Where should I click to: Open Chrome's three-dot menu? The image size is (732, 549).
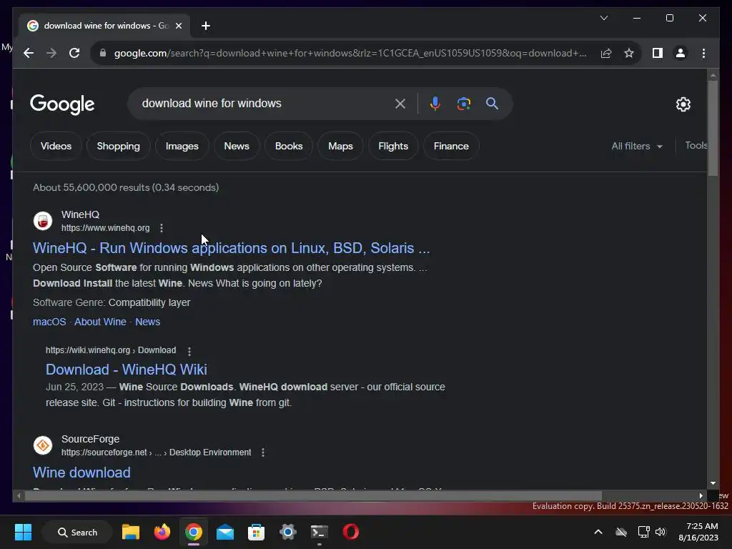(703, 53)
